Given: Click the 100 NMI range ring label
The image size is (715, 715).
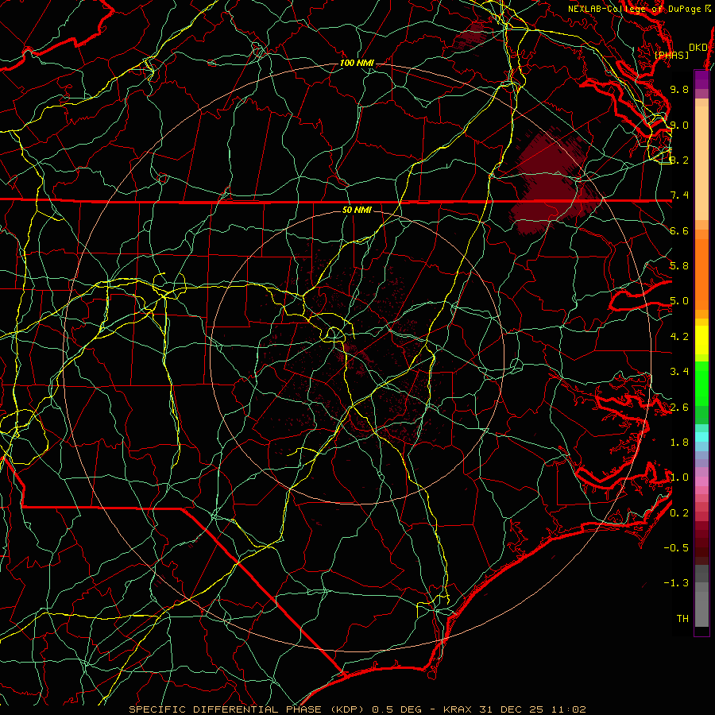Looking at the screenshot, I should tap(357, 63).
